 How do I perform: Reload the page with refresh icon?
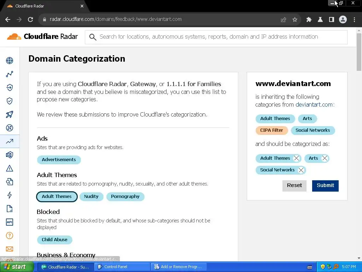click(x=30, y=19)
